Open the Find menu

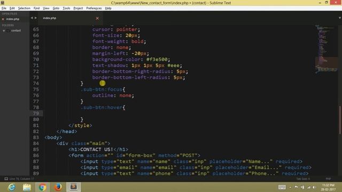pos(36,9)
